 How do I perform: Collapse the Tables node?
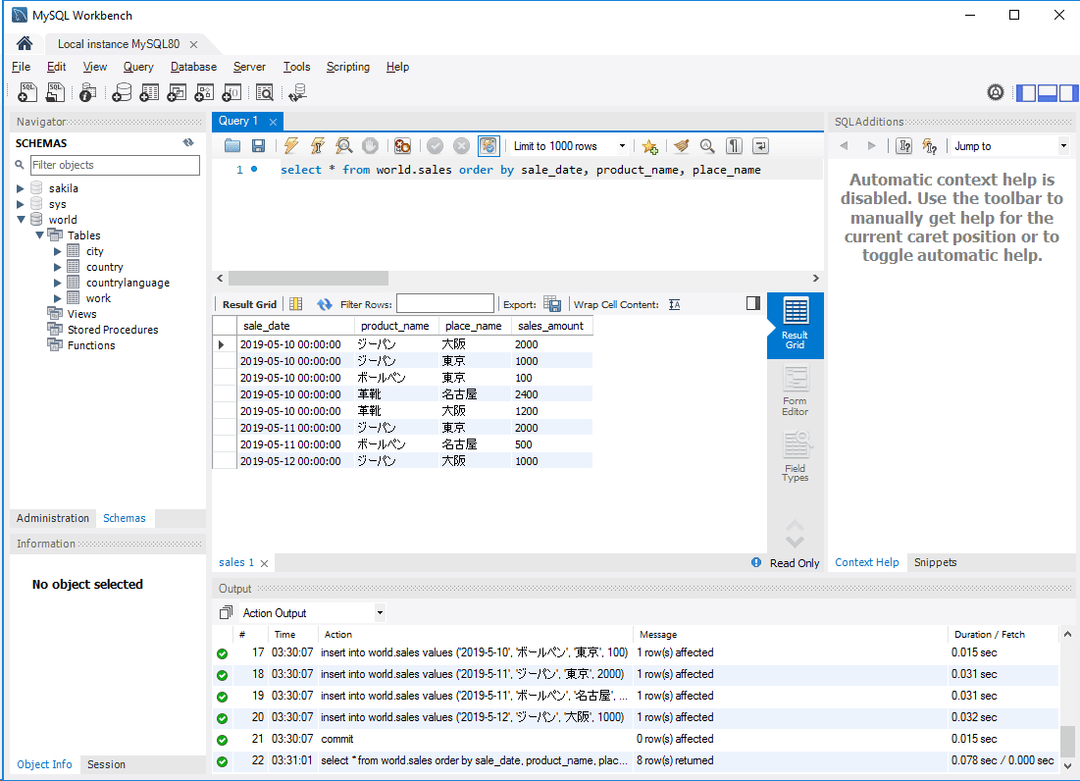coord(39,235)
